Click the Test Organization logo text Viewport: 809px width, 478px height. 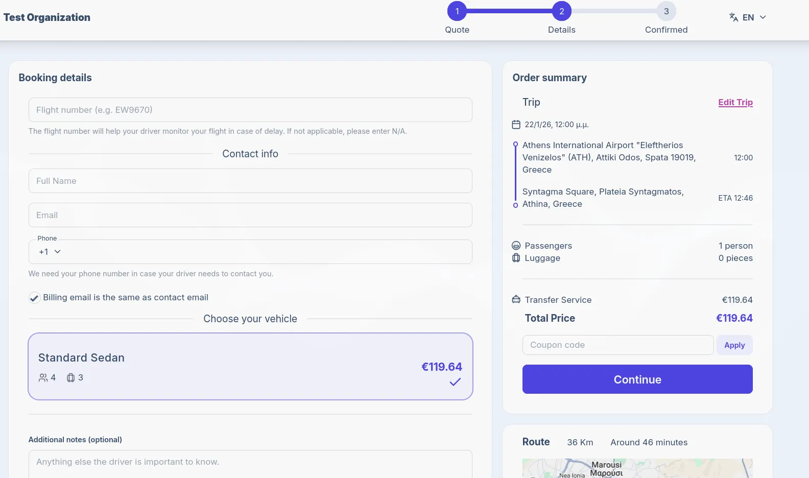coord(47,17)
